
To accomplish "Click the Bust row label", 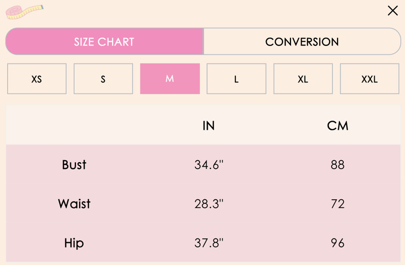I will 74,165.
